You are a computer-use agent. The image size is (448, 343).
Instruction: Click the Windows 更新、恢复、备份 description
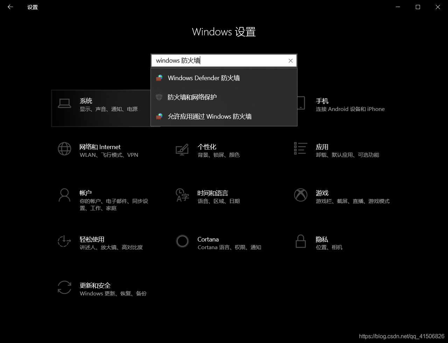pyautogui.click(x=113, y=294)
